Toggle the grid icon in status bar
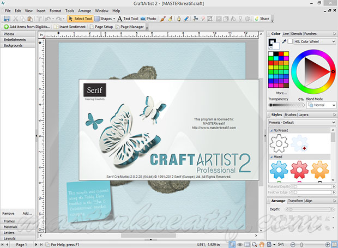Image resolution: width=338 pixels, height=248 pixels. coord(247,245)
